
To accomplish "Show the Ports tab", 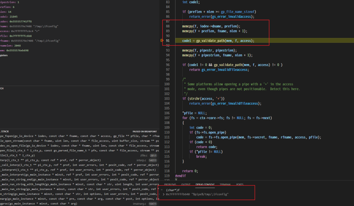I will (x=240, y=185).
